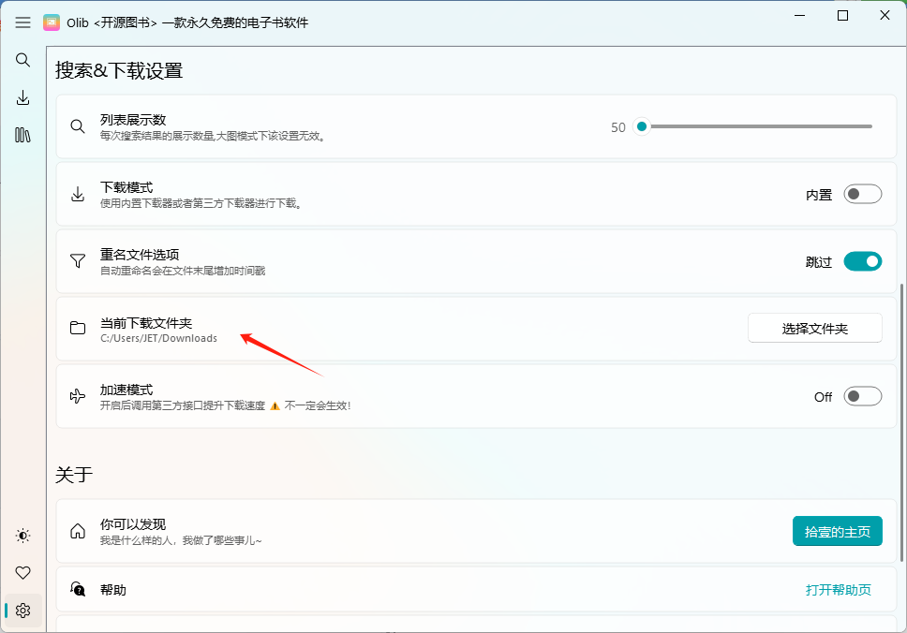Click the heart favorites icon in sidebar

22,573
